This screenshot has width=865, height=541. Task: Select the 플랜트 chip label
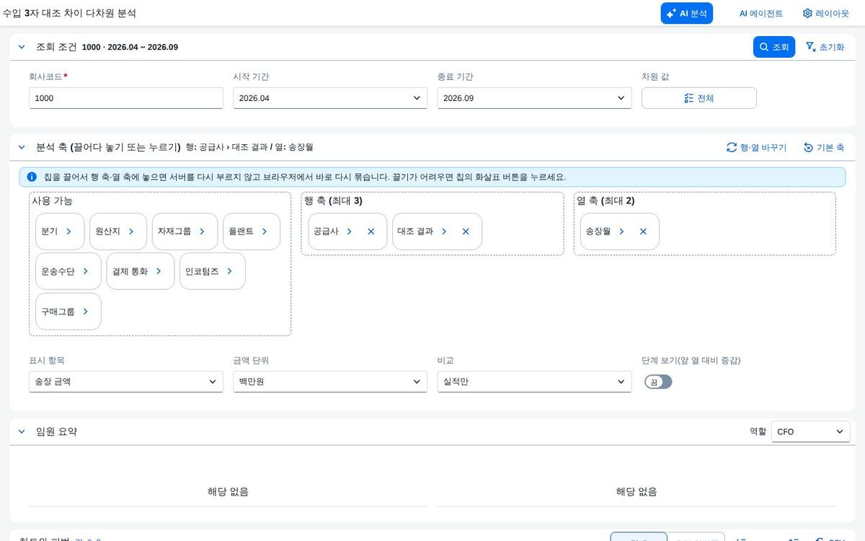(241, 232)
